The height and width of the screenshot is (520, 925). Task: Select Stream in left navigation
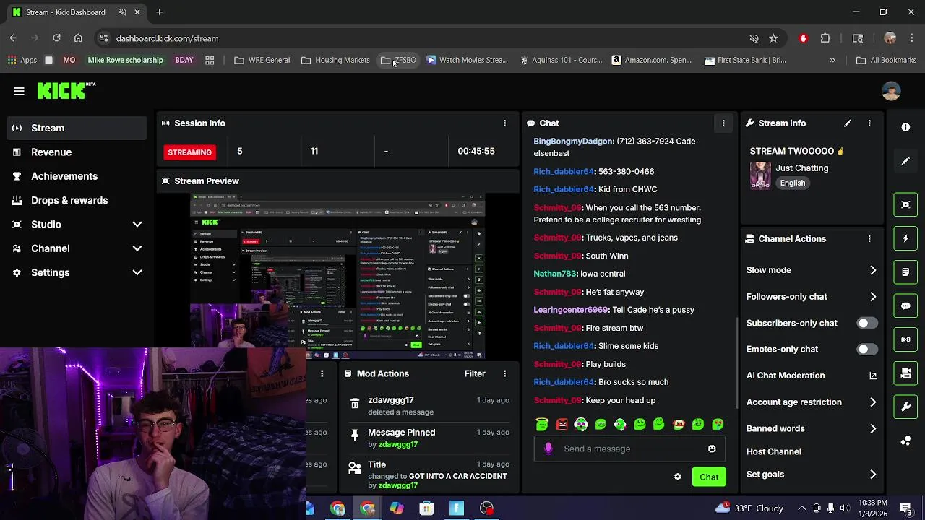click(x=77, y=128)
